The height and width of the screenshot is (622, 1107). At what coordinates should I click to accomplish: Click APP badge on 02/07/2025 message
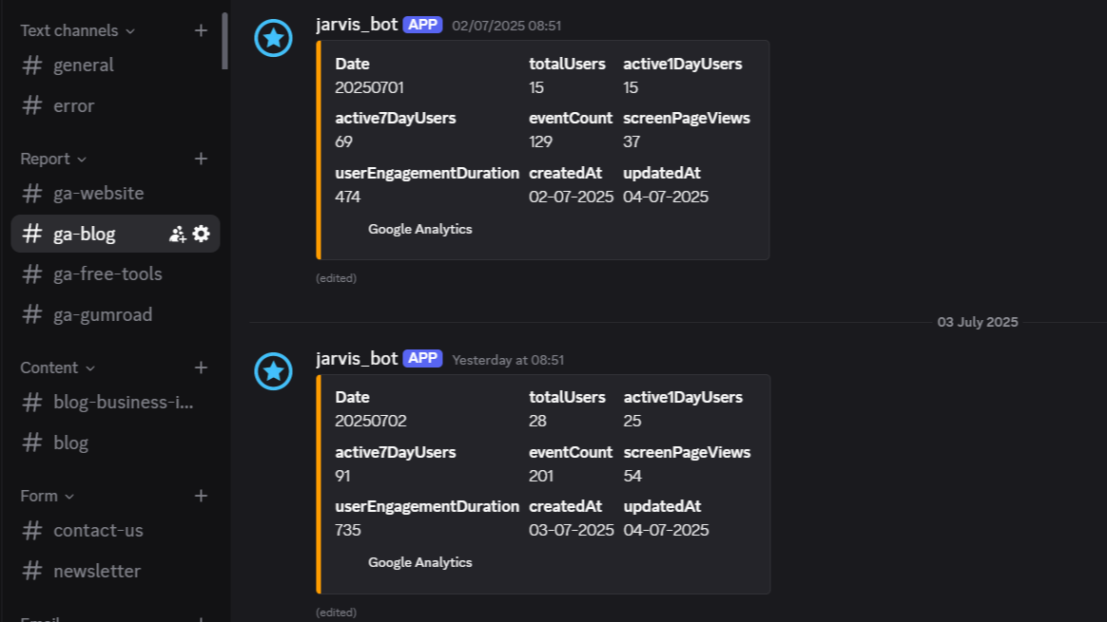(423, 25)
